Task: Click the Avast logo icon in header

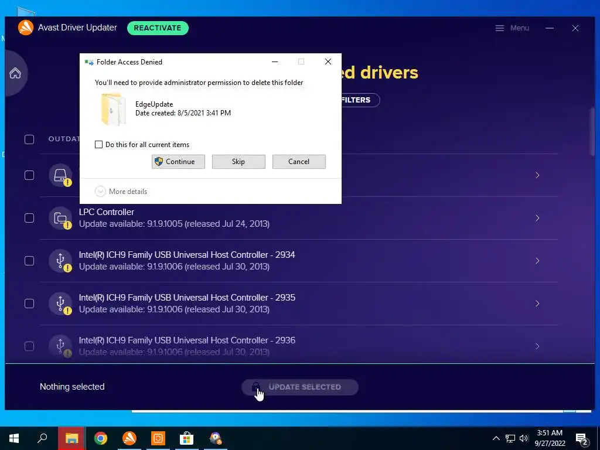Action: coord(26,28)
